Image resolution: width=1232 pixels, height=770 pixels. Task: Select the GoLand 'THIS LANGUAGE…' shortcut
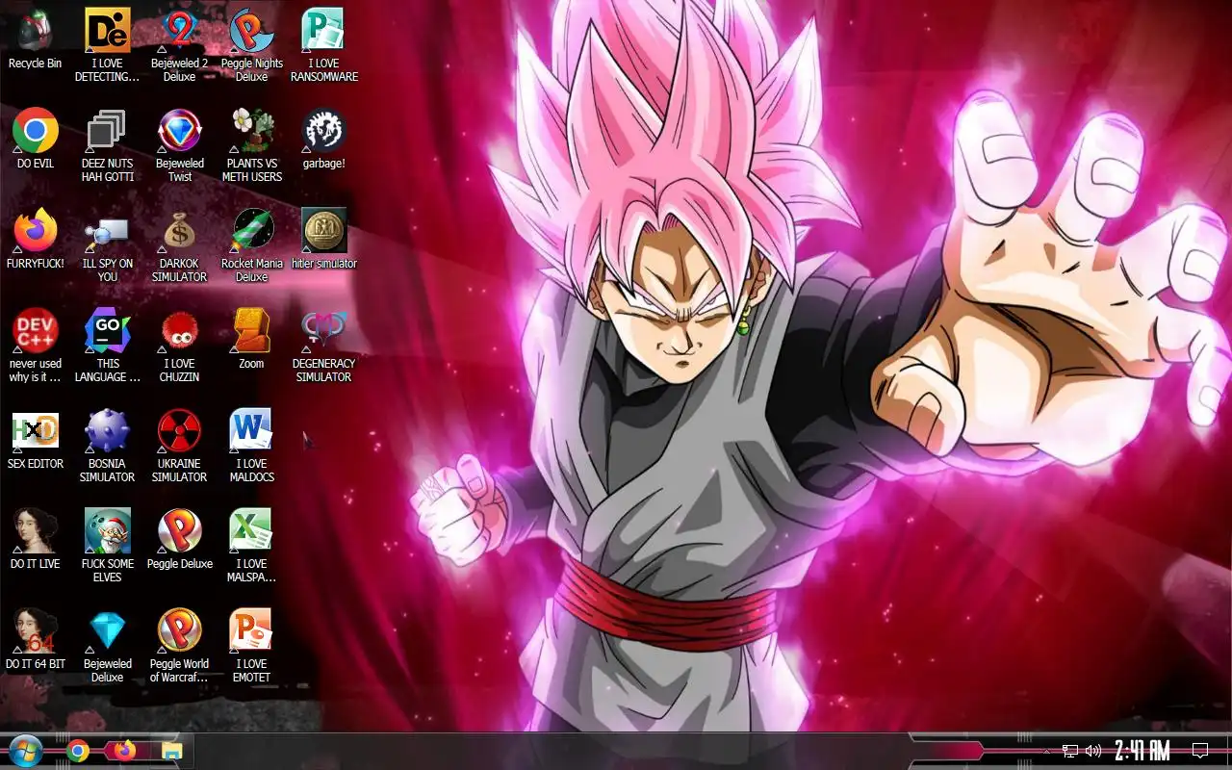coord(107,346)
